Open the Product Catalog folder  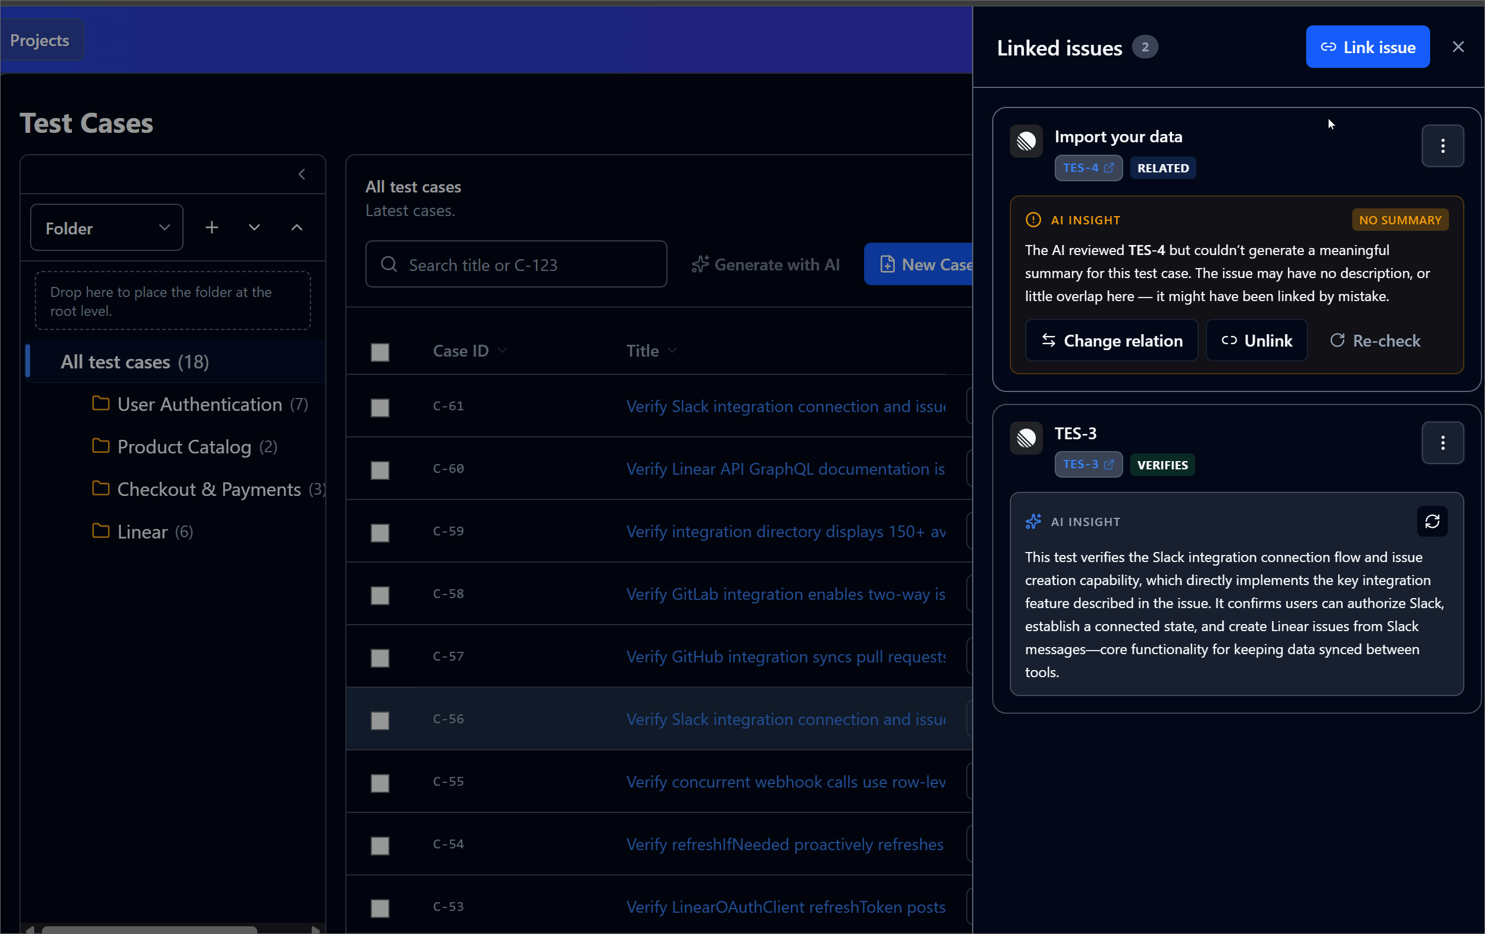click(x=184, y=447)
